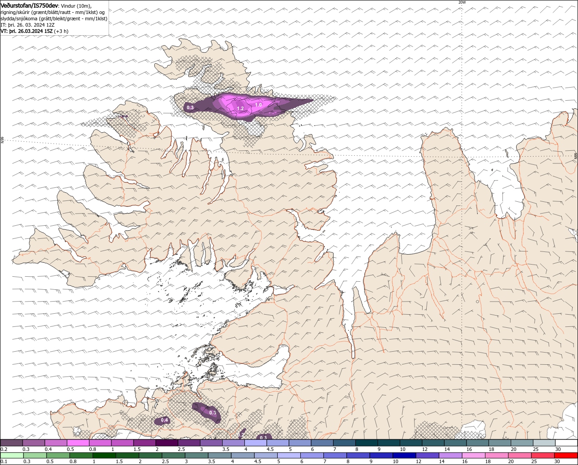The height and width of the screenshot is (465, 578).
Task: Select the lavender 4 swatch in snow scale
Action: click(x=256, y=443)
